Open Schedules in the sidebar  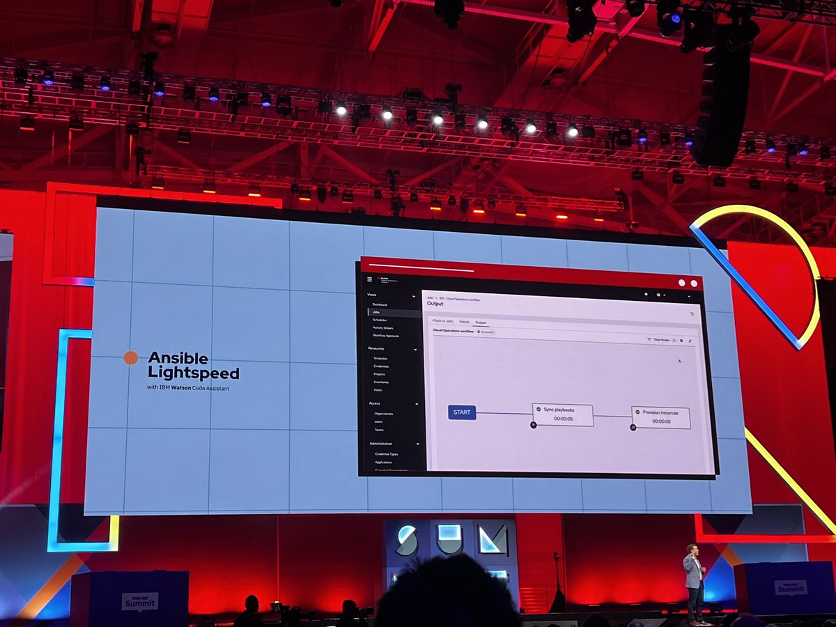tap(380, 320)
